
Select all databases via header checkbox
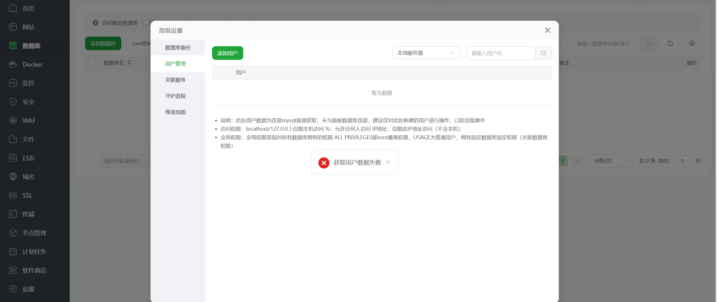click(92, 63)
